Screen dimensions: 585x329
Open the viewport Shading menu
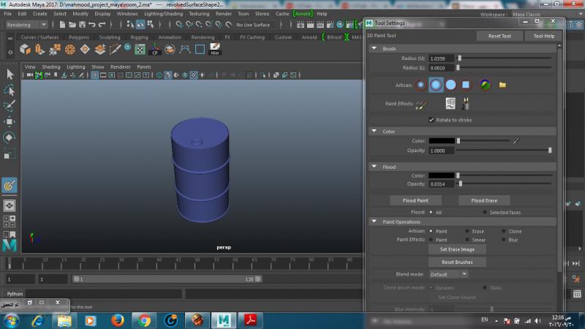(50, 67)
